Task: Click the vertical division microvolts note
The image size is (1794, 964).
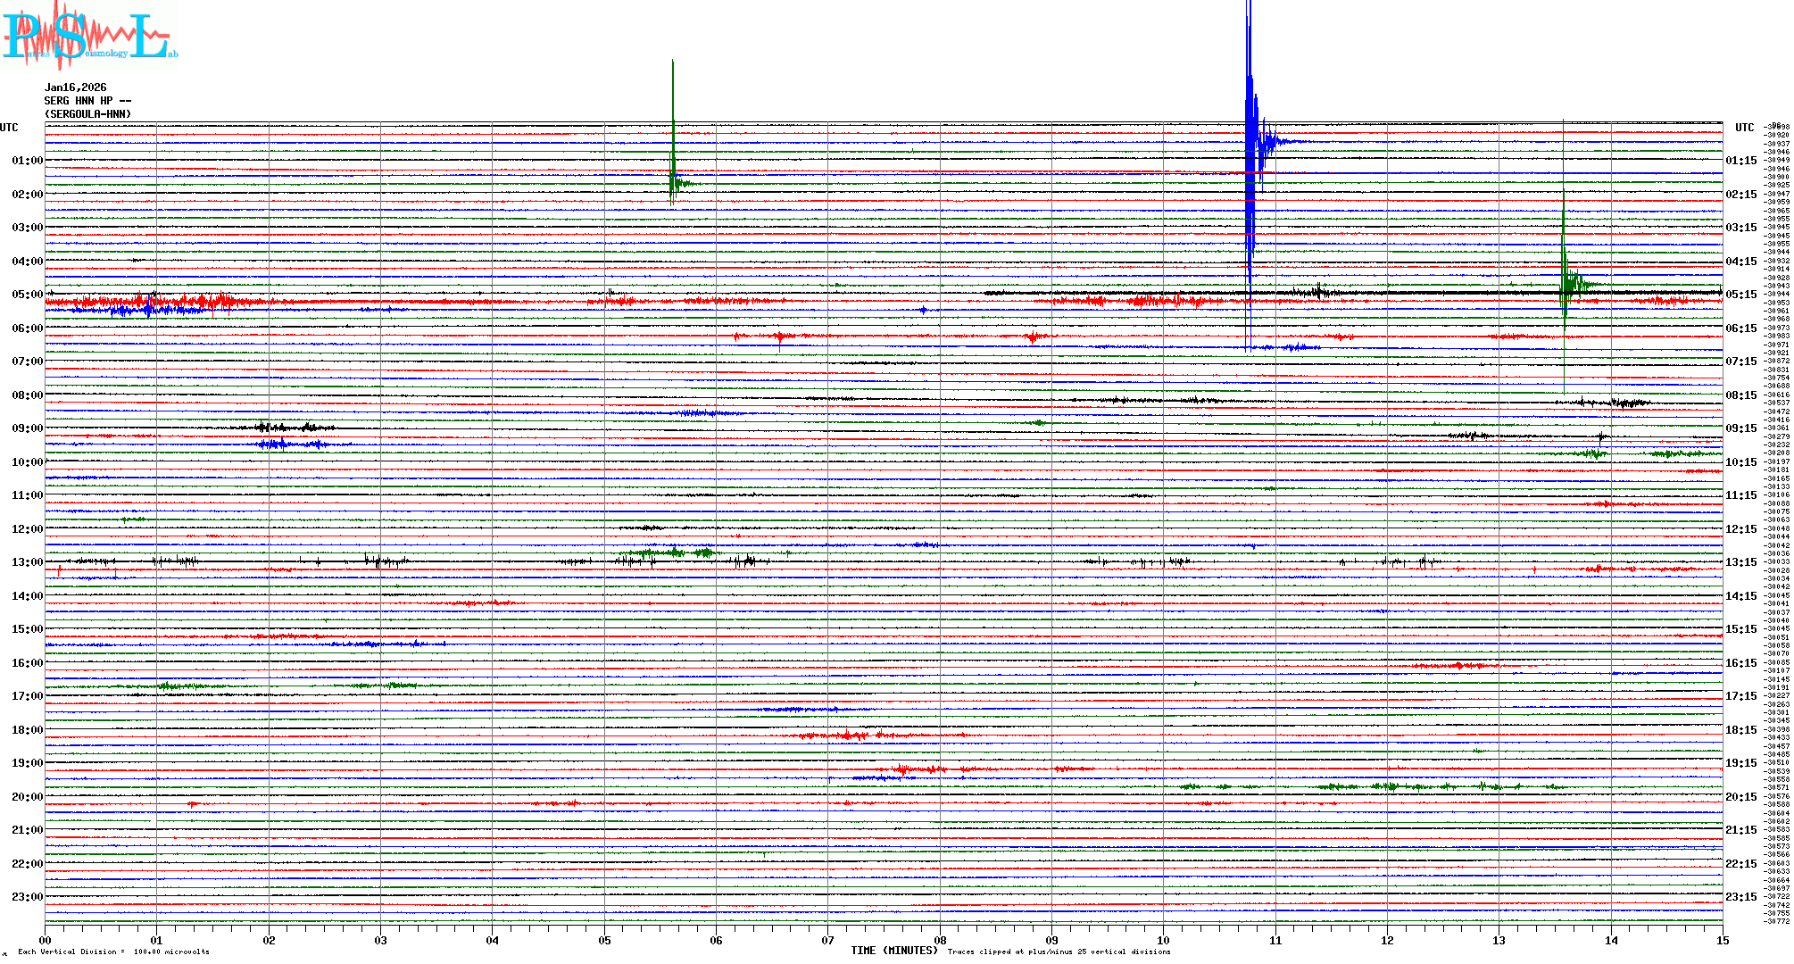Action: (113, 952)
